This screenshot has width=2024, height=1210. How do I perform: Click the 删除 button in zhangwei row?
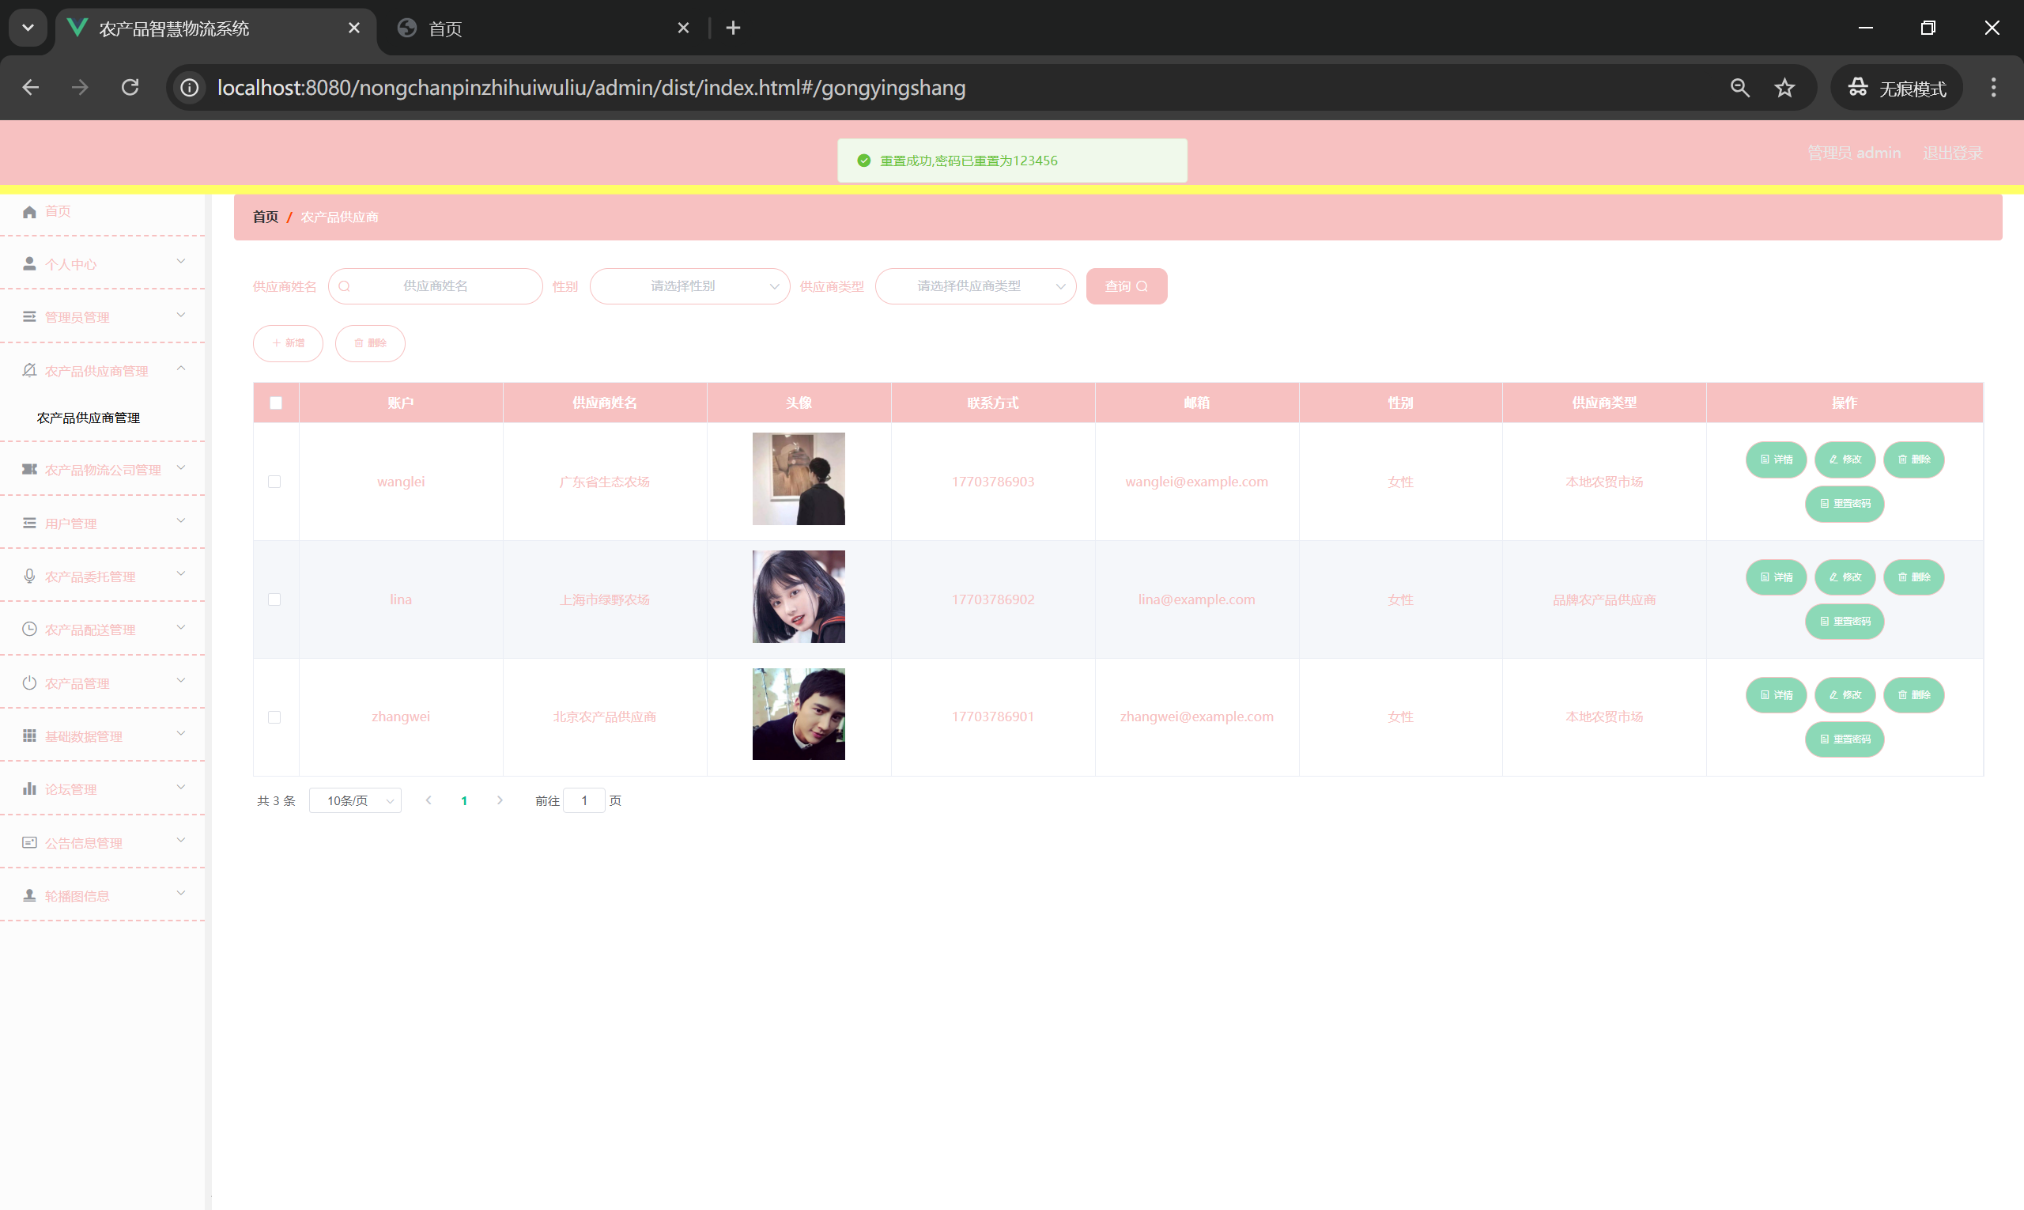1913,695
